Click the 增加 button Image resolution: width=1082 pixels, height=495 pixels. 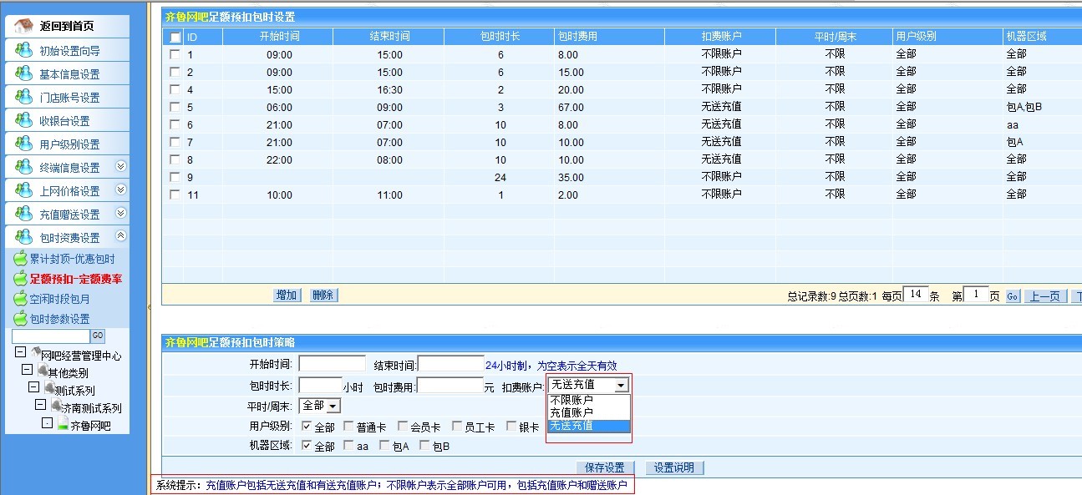[287, 295]
